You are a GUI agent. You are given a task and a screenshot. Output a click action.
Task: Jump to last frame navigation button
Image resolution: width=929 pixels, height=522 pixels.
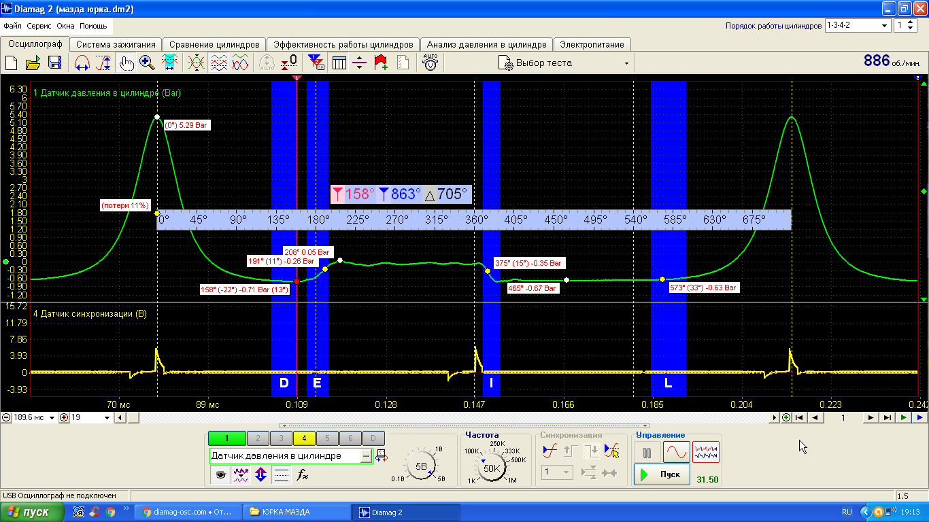point(887,418)
